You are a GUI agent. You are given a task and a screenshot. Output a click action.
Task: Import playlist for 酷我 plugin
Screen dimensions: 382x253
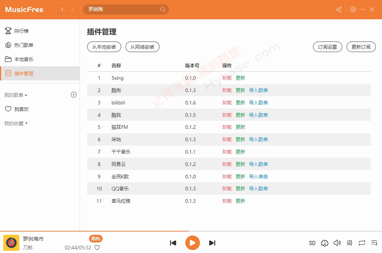(x=258, y=115)
